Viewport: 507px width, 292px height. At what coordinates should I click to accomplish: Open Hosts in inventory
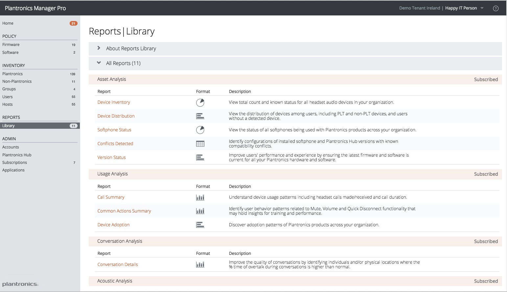(8, 104)
